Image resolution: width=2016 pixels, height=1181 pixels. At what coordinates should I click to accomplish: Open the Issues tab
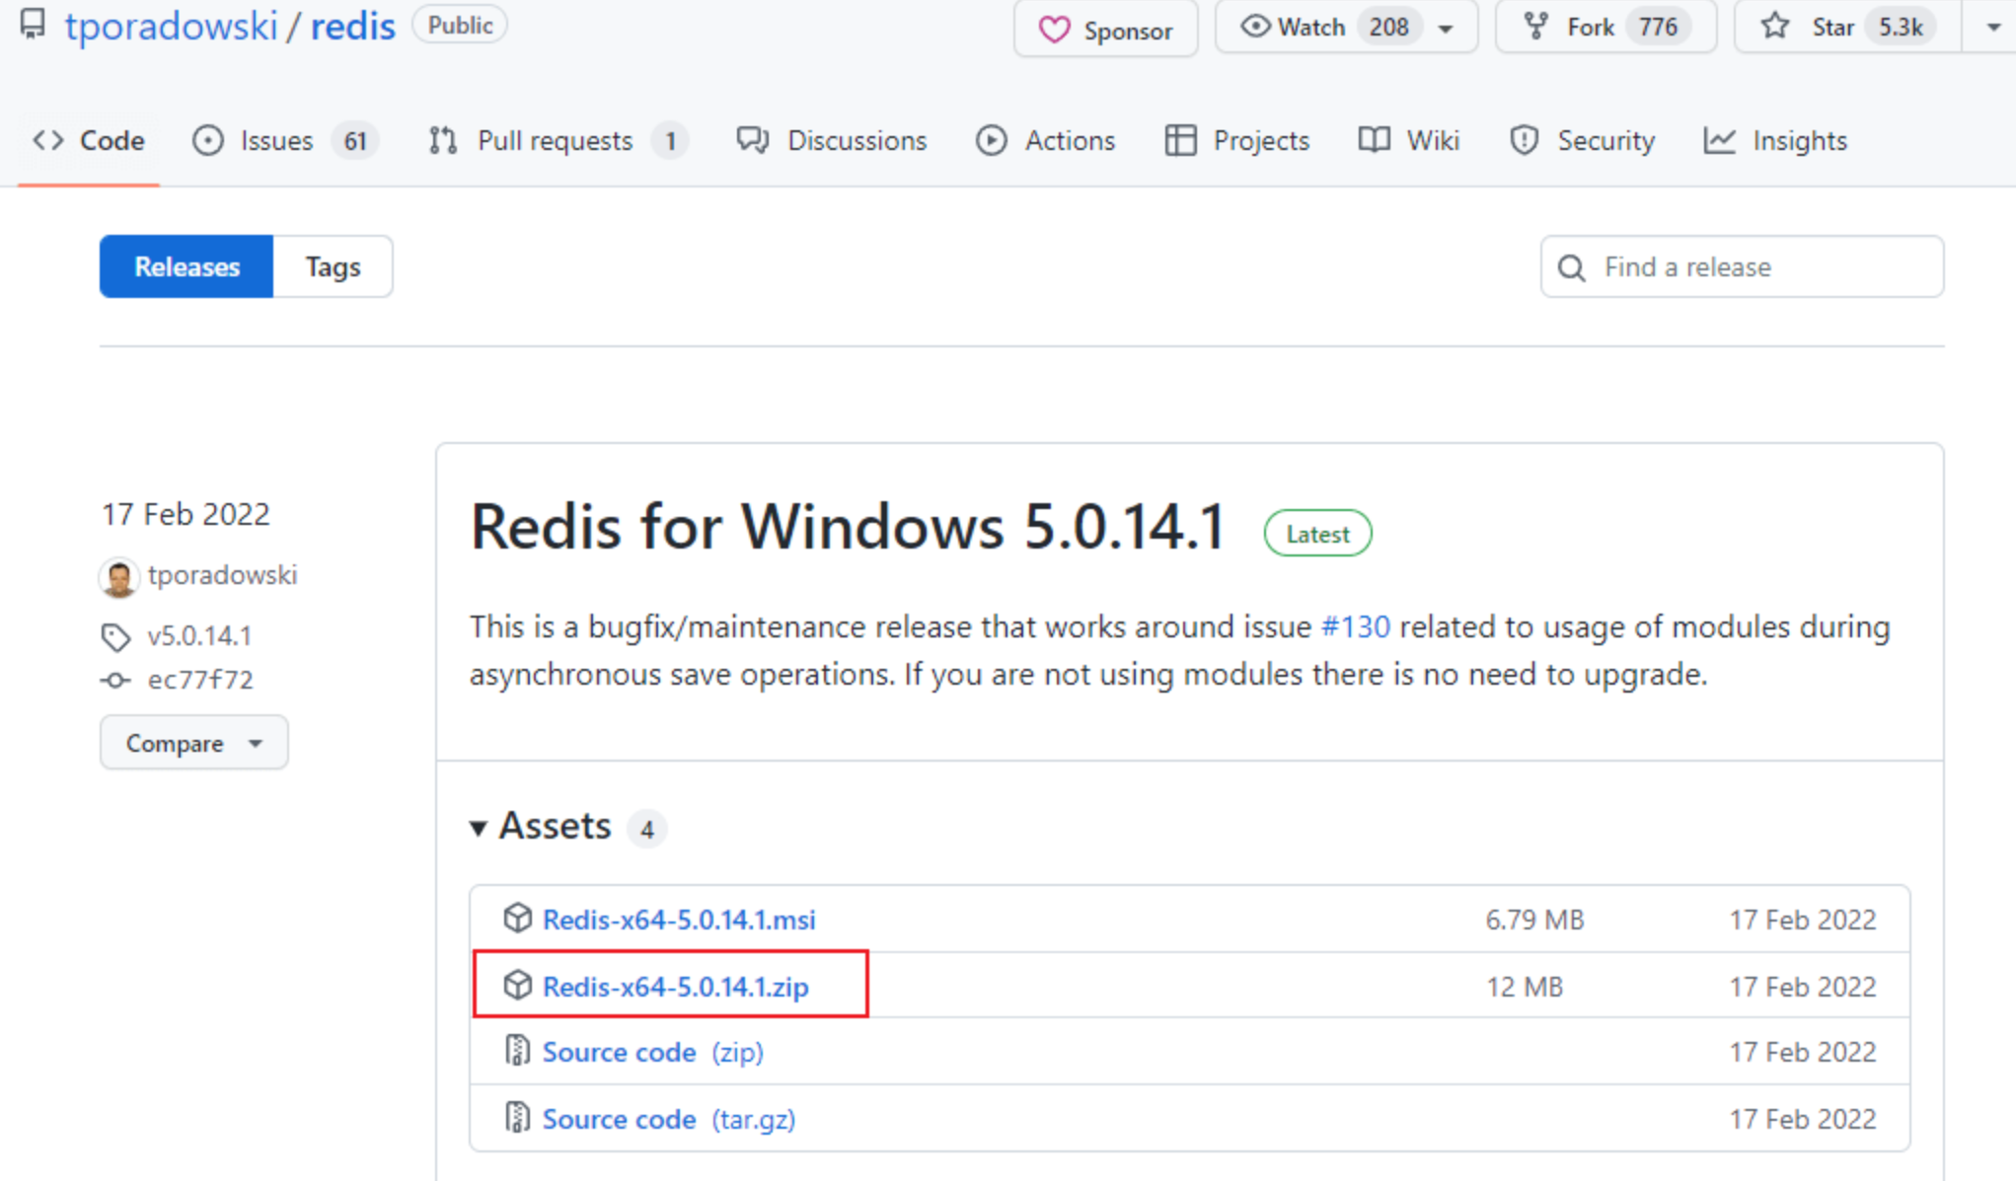(284, 140)
